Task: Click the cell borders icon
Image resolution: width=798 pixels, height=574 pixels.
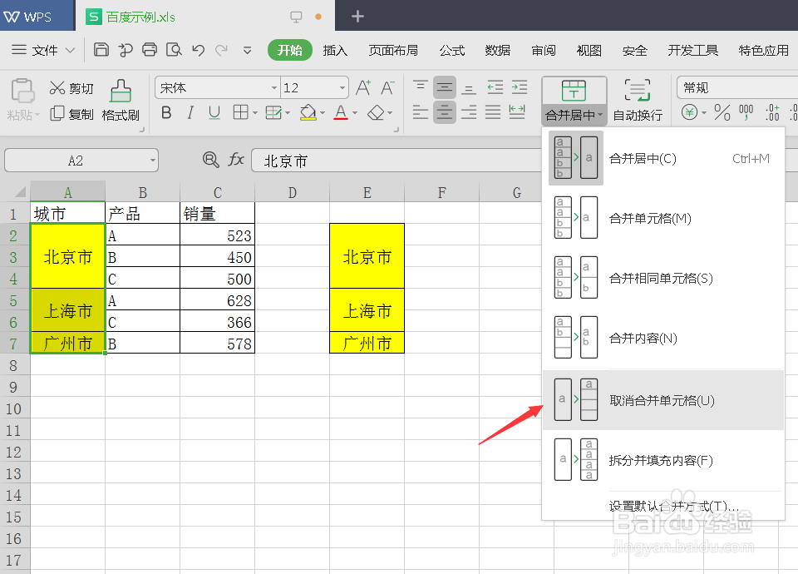Action: [241, 112]
